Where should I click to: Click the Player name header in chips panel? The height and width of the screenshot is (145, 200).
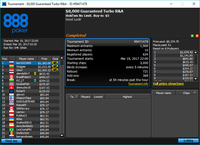point(163,93)
